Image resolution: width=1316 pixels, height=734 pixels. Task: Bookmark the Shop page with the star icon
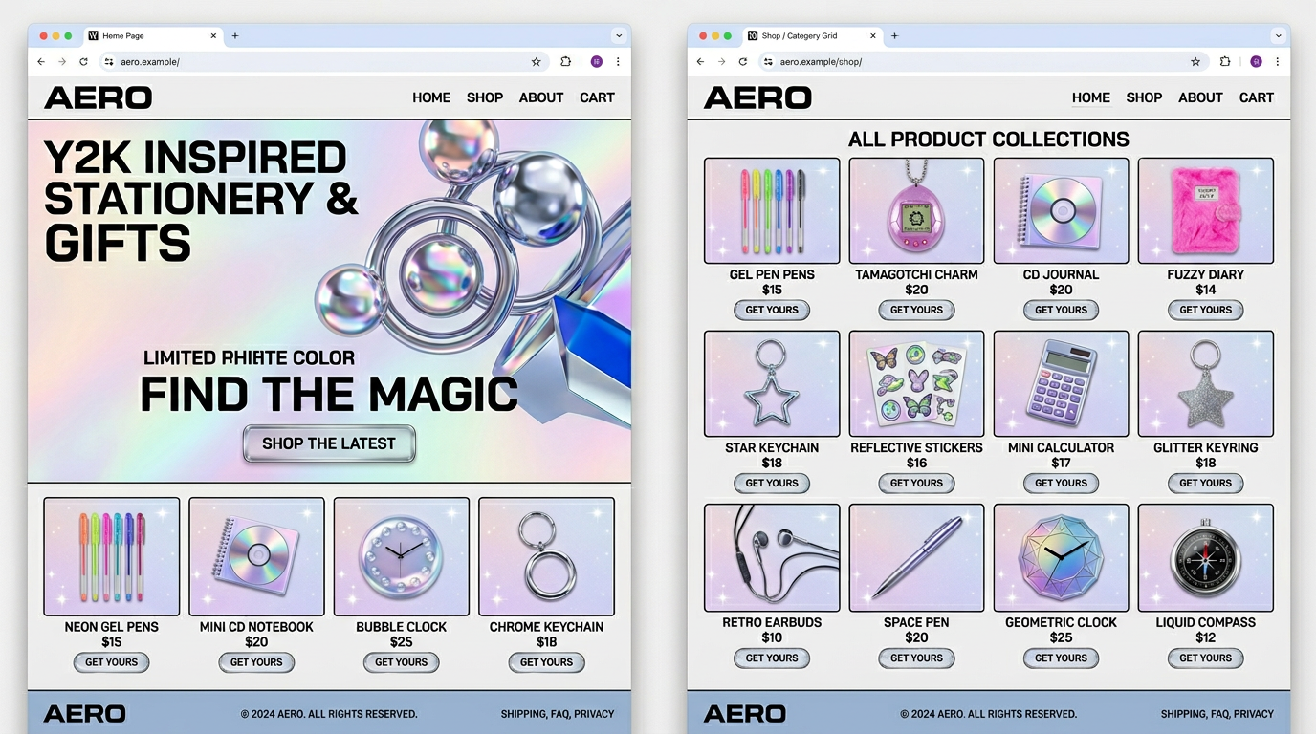tap(1195, 62)
